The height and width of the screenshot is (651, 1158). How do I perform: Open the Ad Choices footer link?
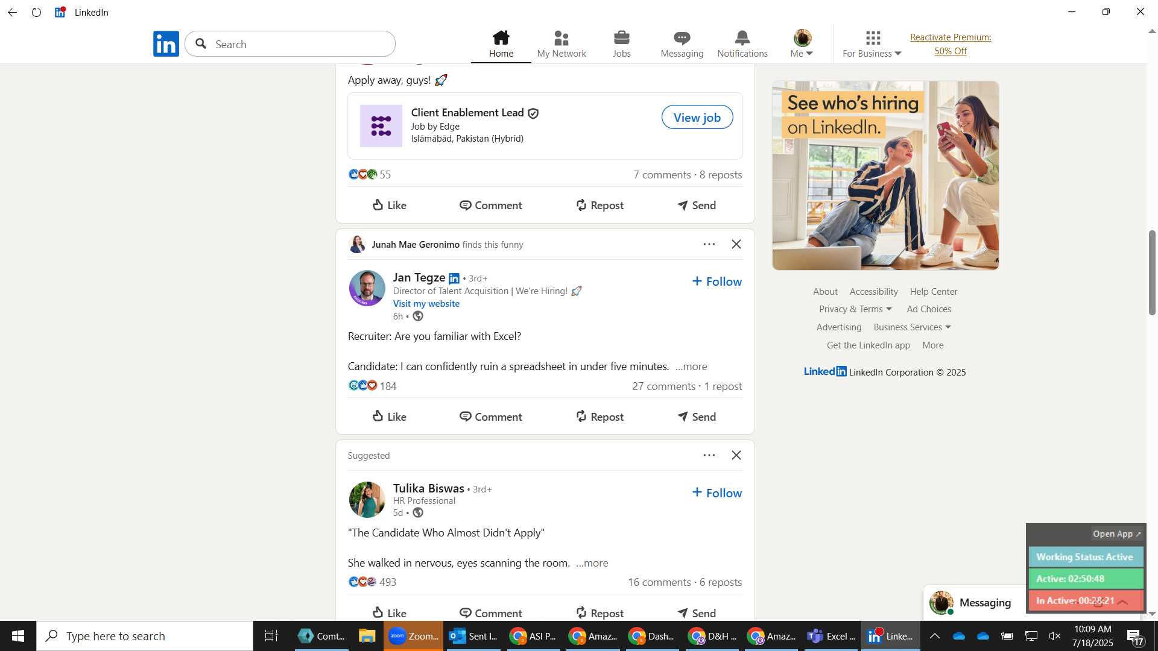coord(929,309)
